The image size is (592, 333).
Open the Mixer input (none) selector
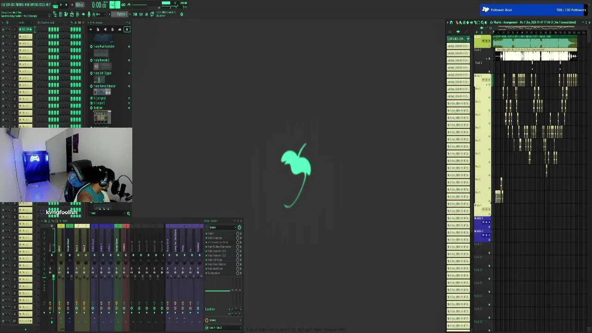223,320
